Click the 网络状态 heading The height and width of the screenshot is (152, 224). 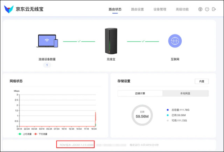pyautogui.click(x=16, y=81)
